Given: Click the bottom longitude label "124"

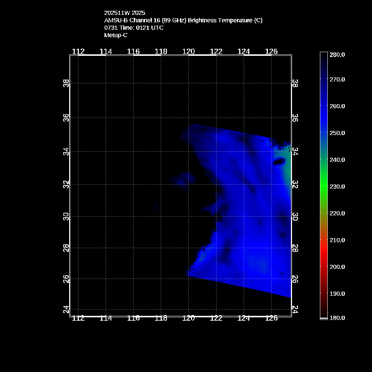Looking at the screenshot, I should [x=244, y=318].
